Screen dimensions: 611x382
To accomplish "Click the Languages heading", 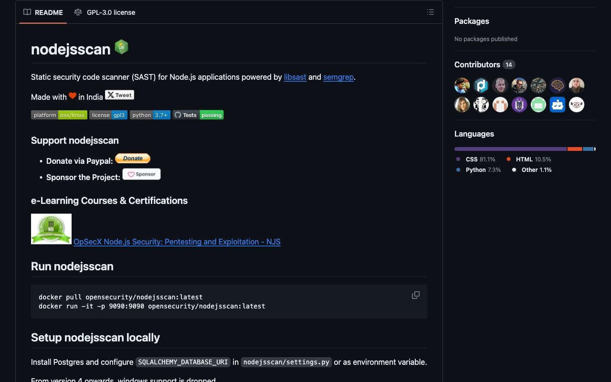I will point(474,134).
